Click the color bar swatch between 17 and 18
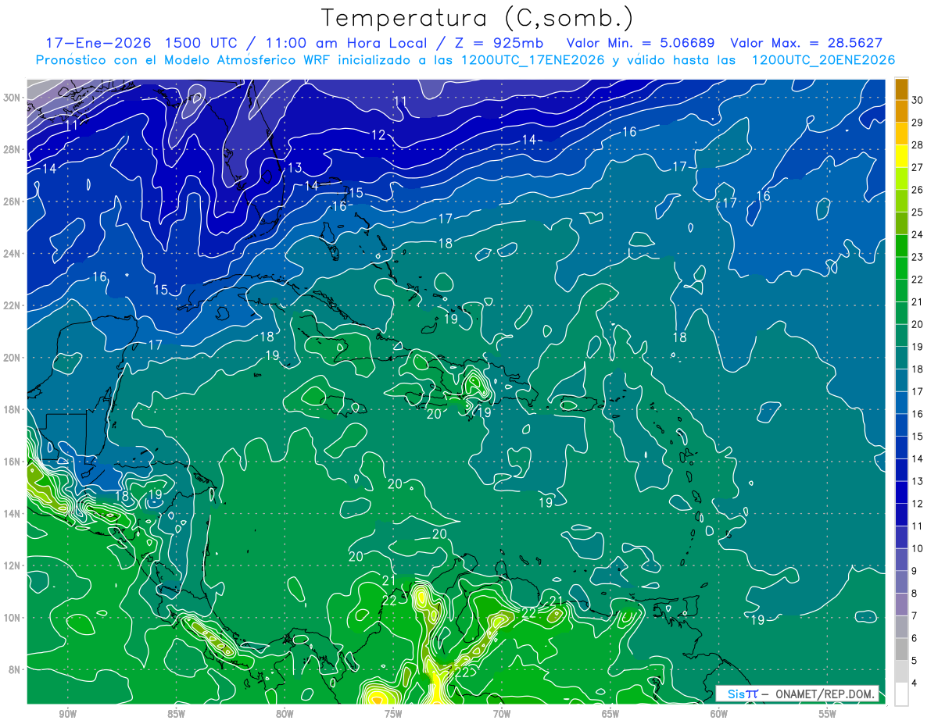Viewport: 938px width, 724px height. click(x=901, y=380)
